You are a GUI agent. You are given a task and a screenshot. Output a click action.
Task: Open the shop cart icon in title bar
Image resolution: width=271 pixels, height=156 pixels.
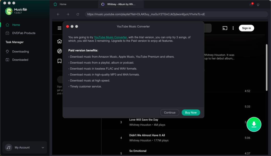258,5
